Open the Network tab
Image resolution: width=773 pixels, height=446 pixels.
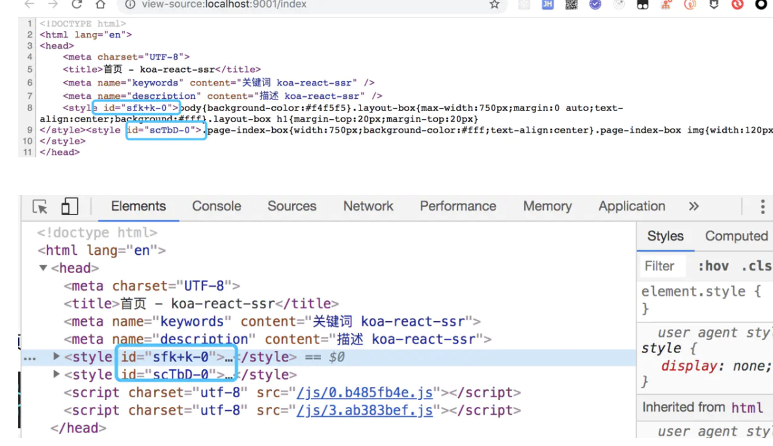pyautogui.click(x=368, y=207)
